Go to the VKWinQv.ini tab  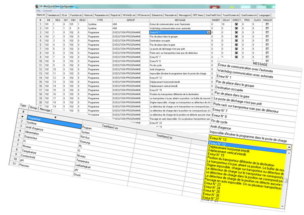(129, 15)
